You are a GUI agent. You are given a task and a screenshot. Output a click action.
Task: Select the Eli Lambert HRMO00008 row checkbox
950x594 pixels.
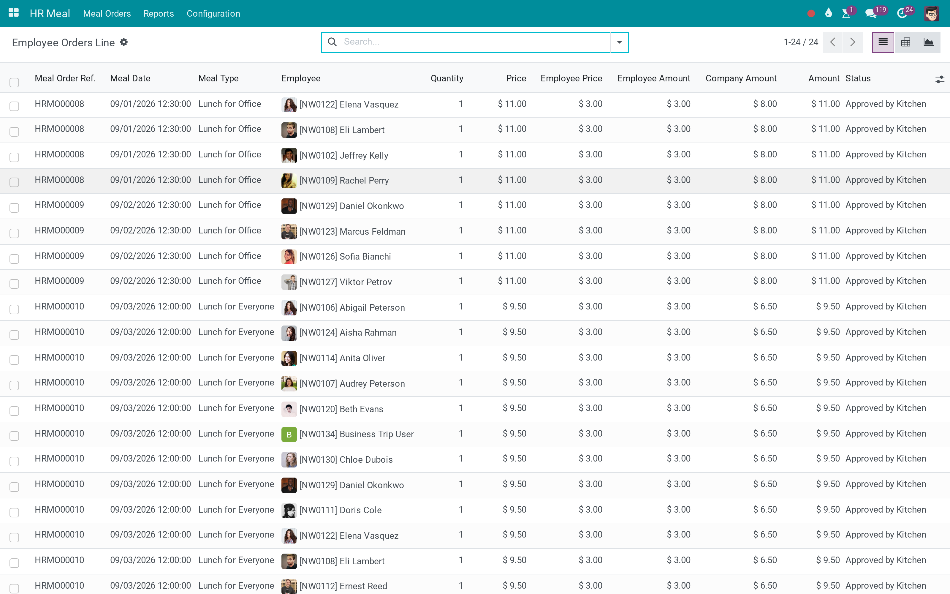(x=14, y=132)
